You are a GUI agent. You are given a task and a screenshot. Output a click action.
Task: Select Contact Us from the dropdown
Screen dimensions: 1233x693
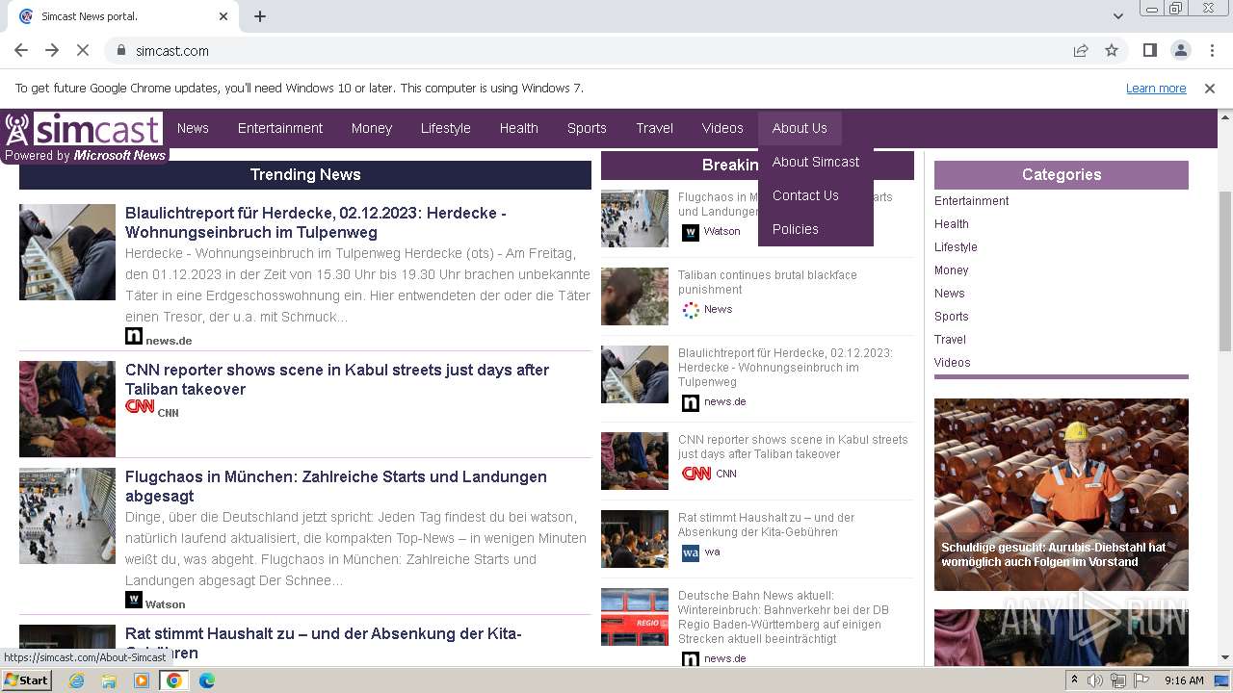816,195
